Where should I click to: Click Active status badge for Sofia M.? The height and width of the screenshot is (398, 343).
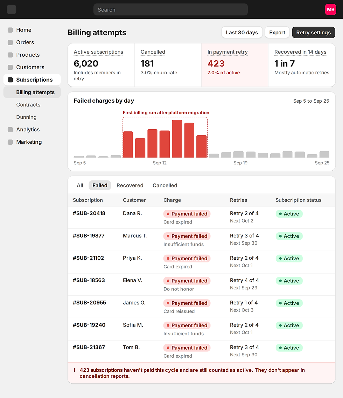coord(289,325)
